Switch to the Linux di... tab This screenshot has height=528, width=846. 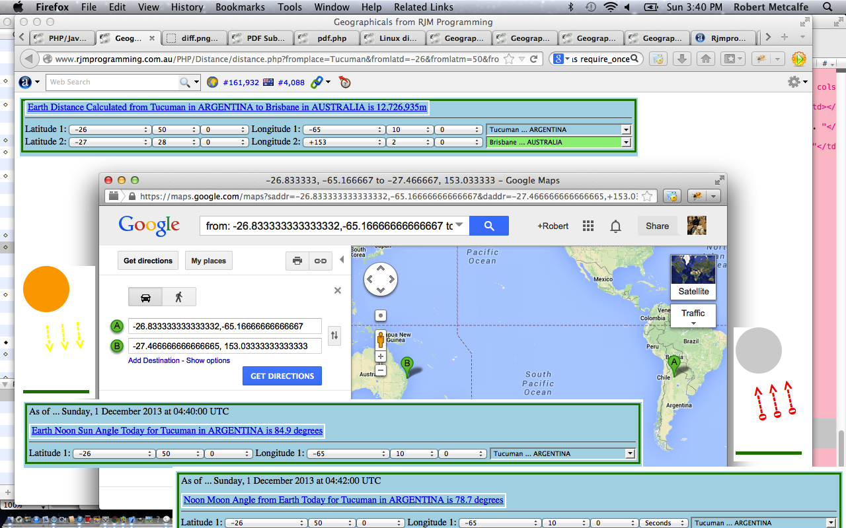click(x=393, y=38)
